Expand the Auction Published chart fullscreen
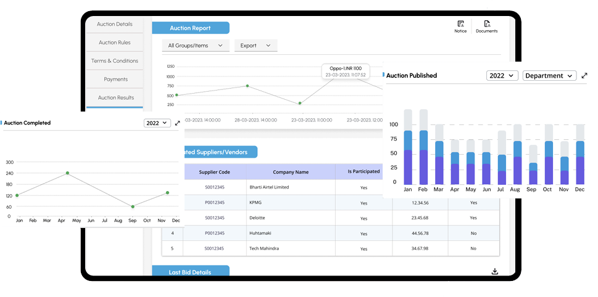This screenshot has height=297, width=598. (x=584, y=75)
